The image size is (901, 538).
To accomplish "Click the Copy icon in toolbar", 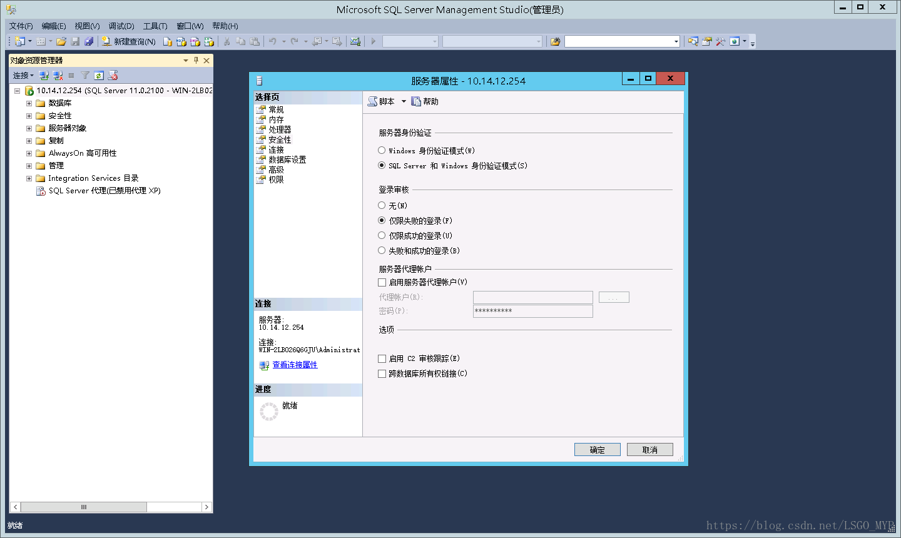I will tap(240, 41).
